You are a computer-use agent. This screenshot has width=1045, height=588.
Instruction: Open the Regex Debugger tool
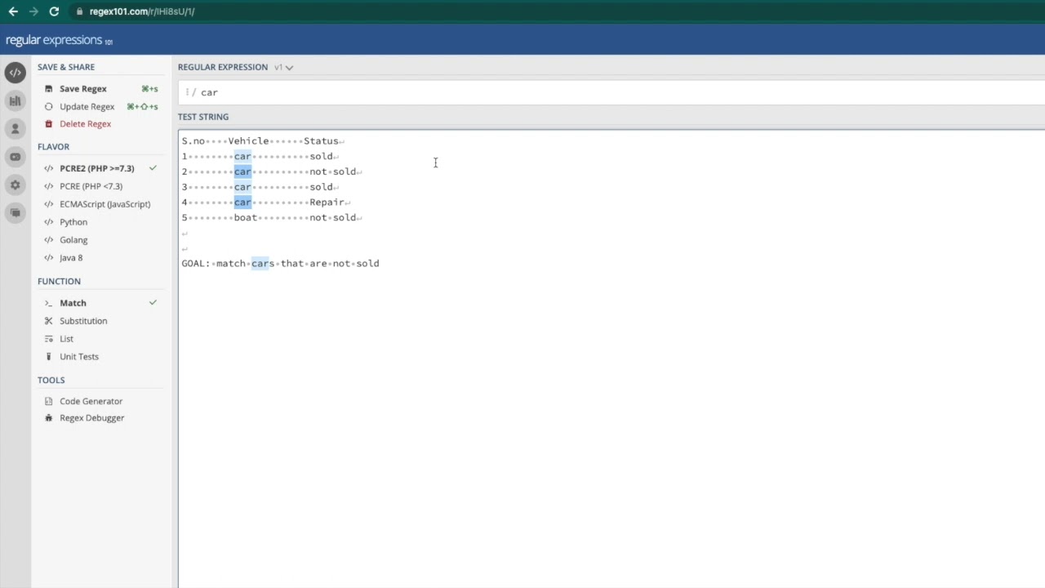91,418
